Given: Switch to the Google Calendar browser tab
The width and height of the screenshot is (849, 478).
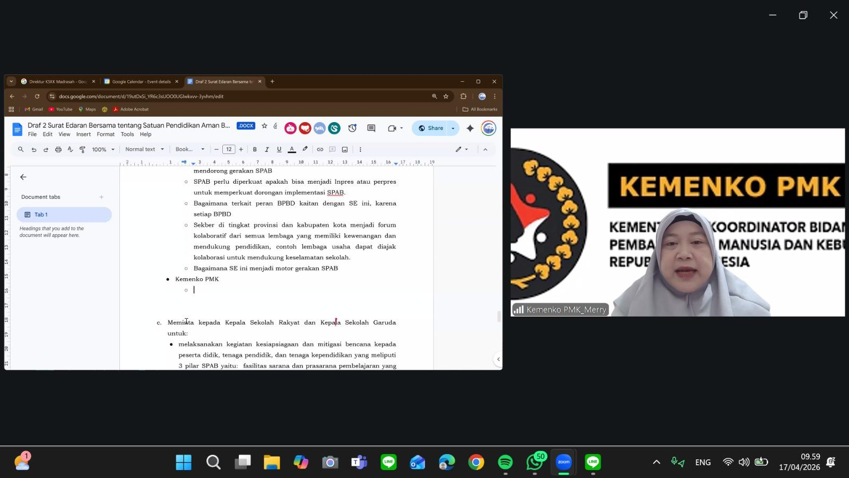Looking at the screenshot, I should pyautogui.click(x=141, y=81).
